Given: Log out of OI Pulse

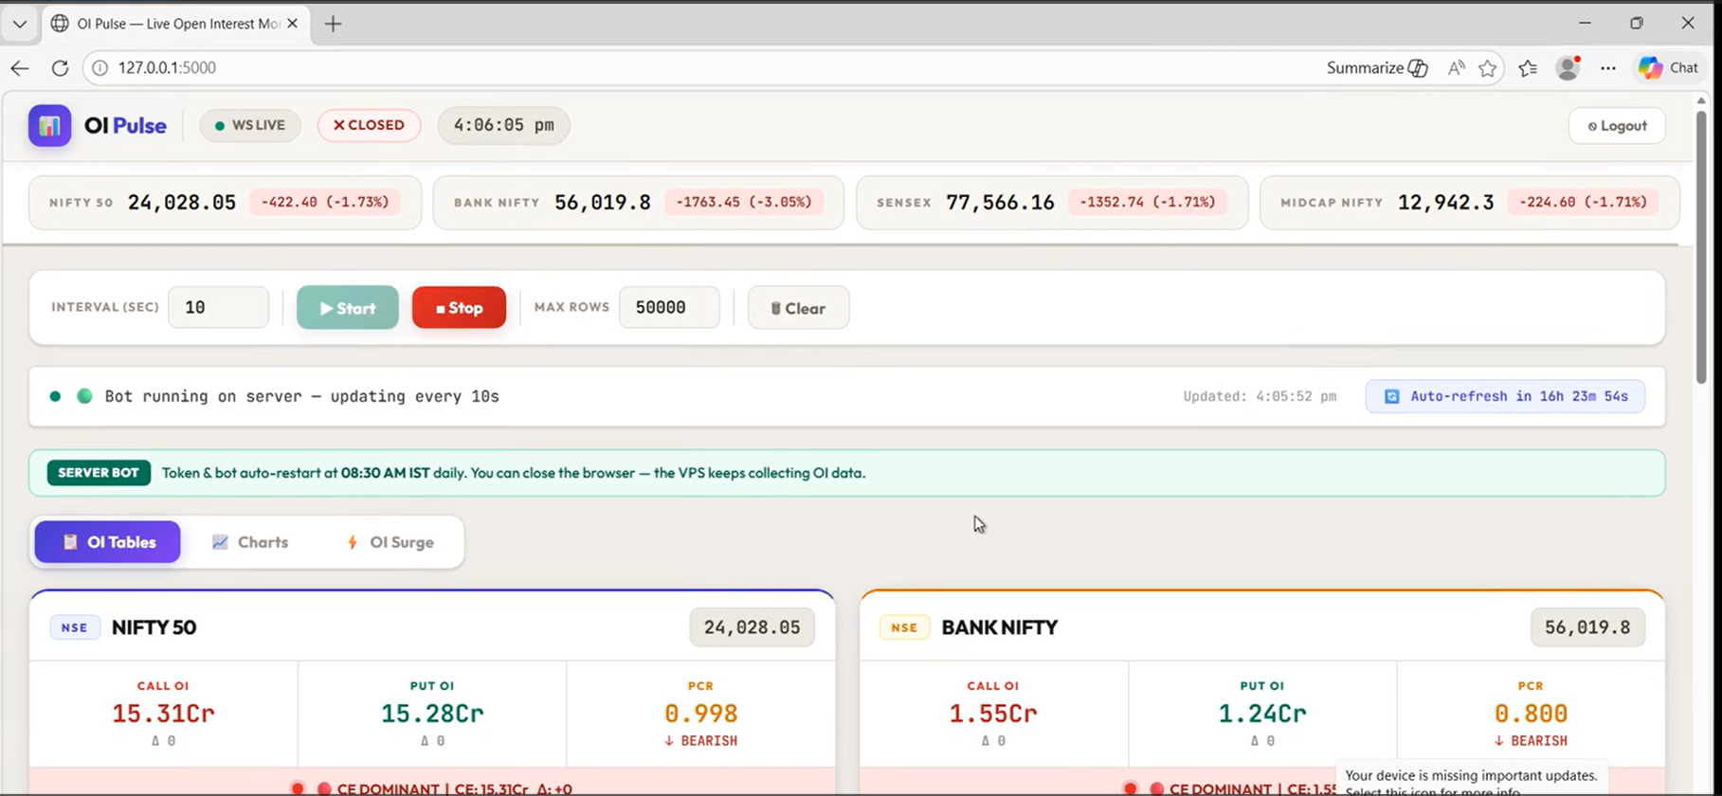Looking at the screenshot, I should coord(1617,126).
